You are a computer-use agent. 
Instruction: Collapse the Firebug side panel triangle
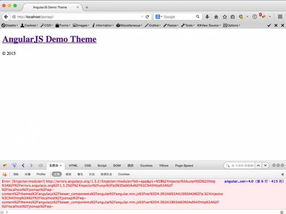282,174
